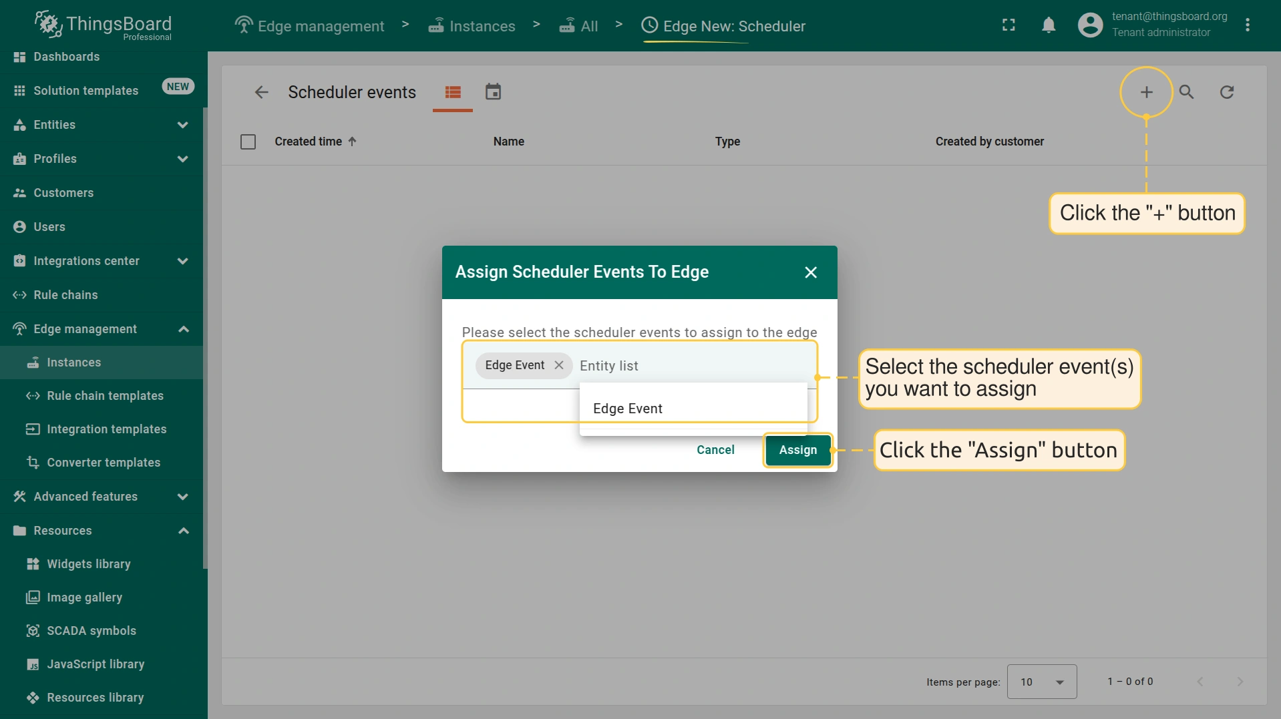The height and width of the screenshot is (719, 1281).
Task: Collapse the Edge management section
Action: pyautogui.click(x=184, y=329)
